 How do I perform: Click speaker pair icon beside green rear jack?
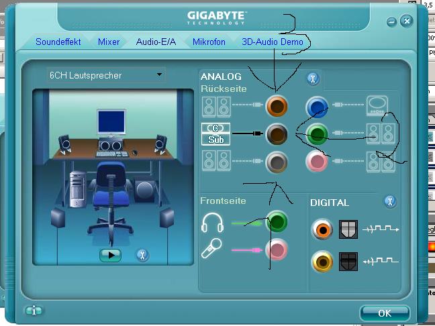[381, 134]
